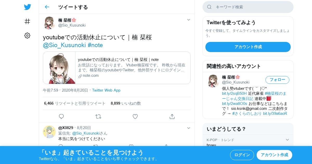Open bit.ly/2sqB50H link in bio
This screenshot has width=312, height=164.
click(x=234, y=93)
